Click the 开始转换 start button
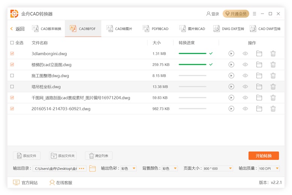292x195 pixels. click(264, 156)
